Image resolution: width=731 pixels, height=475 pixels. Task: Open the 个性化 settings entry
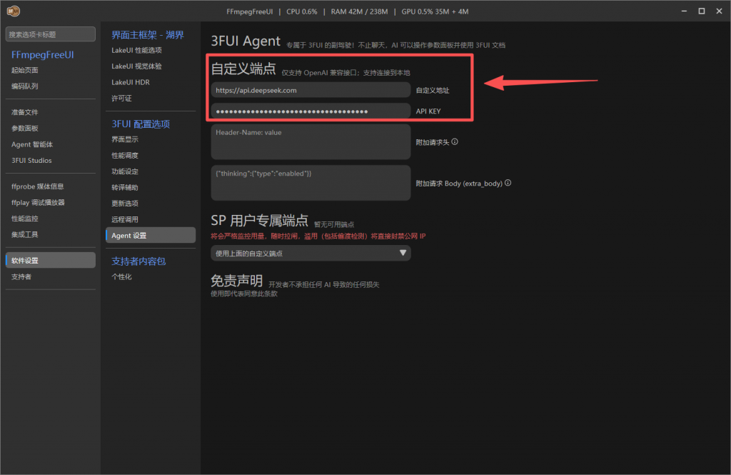[x=121, y=276]
